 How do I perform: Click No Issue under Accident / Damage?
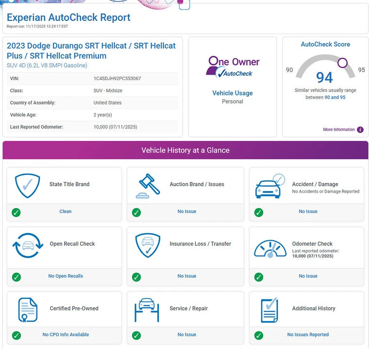point(308,211)
